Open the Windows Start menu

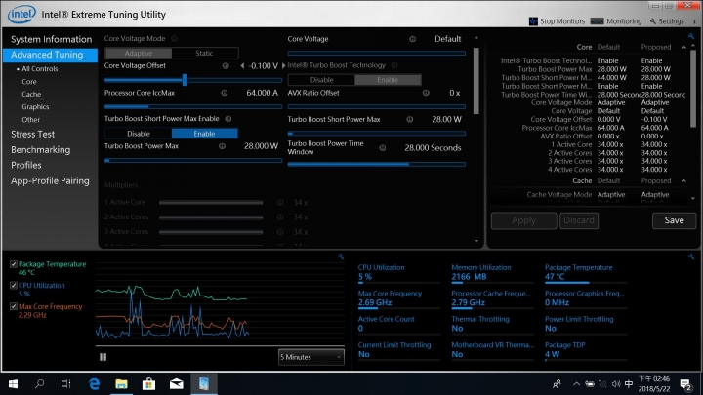13,384
